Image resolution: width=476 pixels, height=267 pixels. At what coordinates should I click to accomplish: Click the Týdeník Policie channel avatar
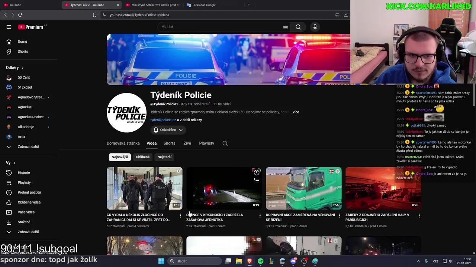pos(126,113)
